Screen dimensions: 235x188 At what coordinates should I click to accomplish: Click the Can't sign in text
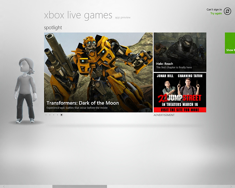point(214,10)
